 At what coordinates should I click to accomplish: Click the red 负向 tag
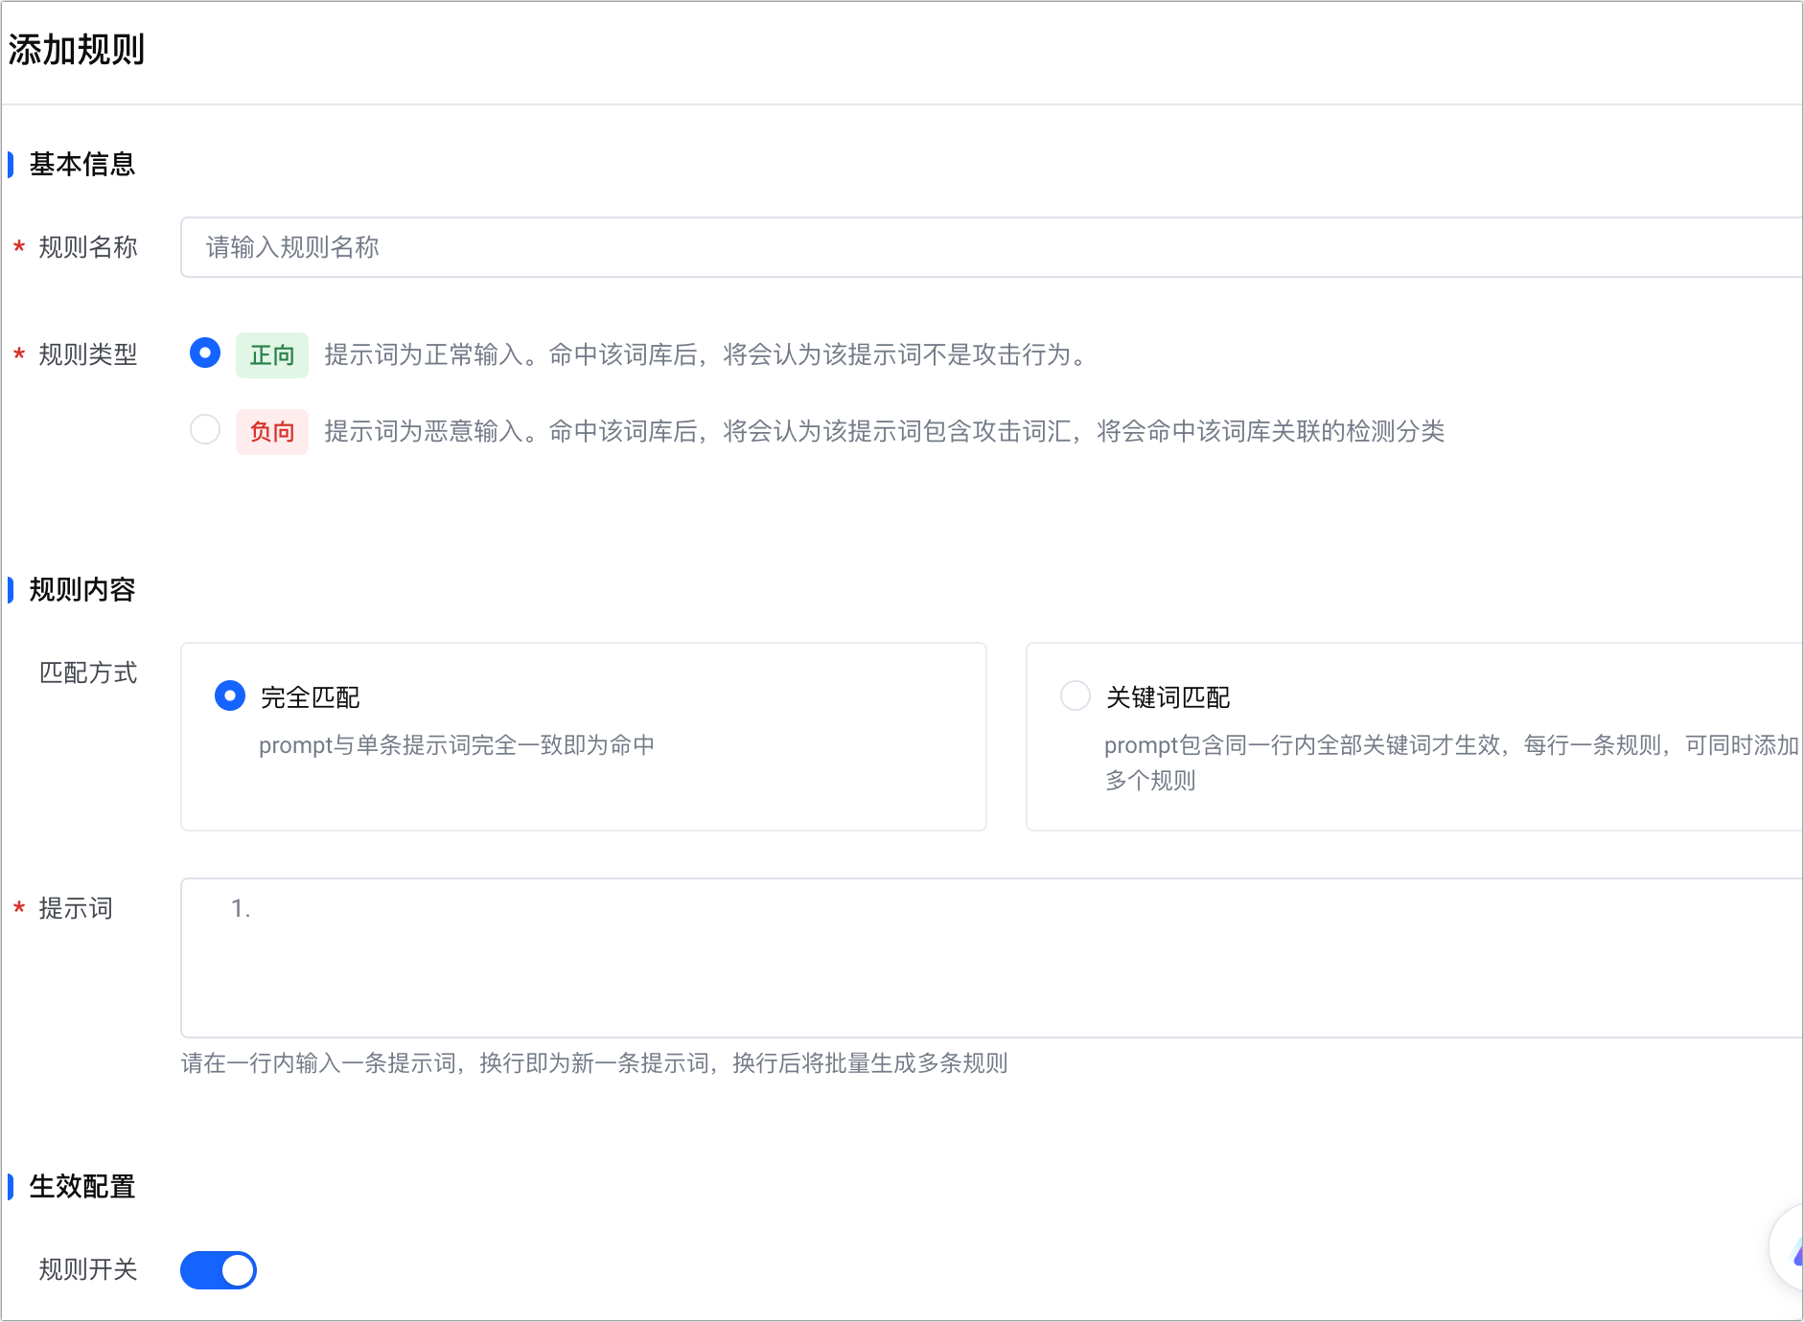click(272, 432)
